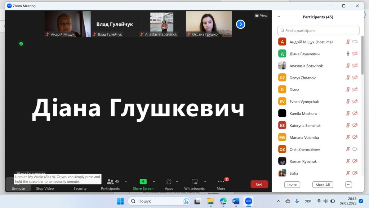
Task: Click the green encryption shield icon
Action: click(x=21, y=44)
